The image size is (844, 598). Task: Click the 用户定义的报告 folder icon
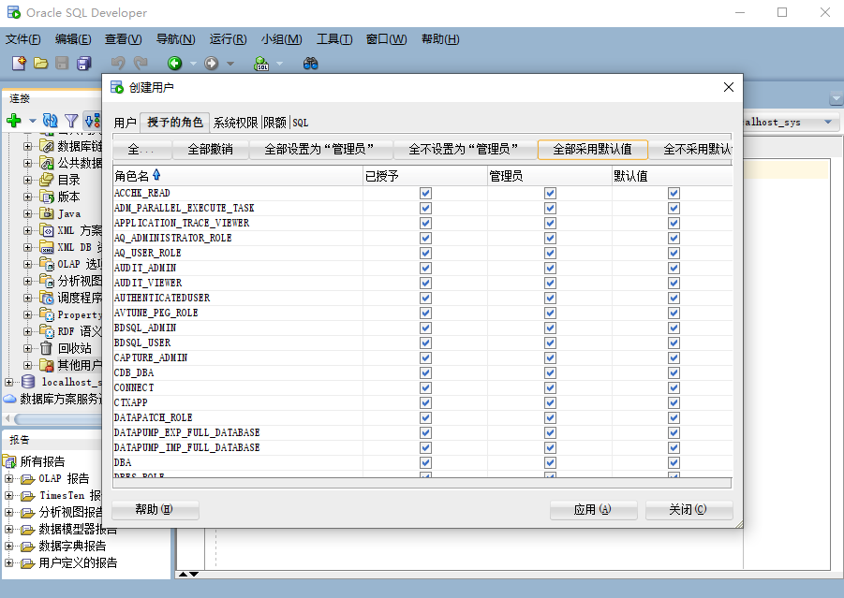click(x=28, y=563)
